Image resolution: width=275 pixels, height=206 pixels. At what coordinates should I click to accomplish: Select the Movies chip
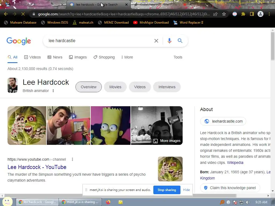[115, 87]
